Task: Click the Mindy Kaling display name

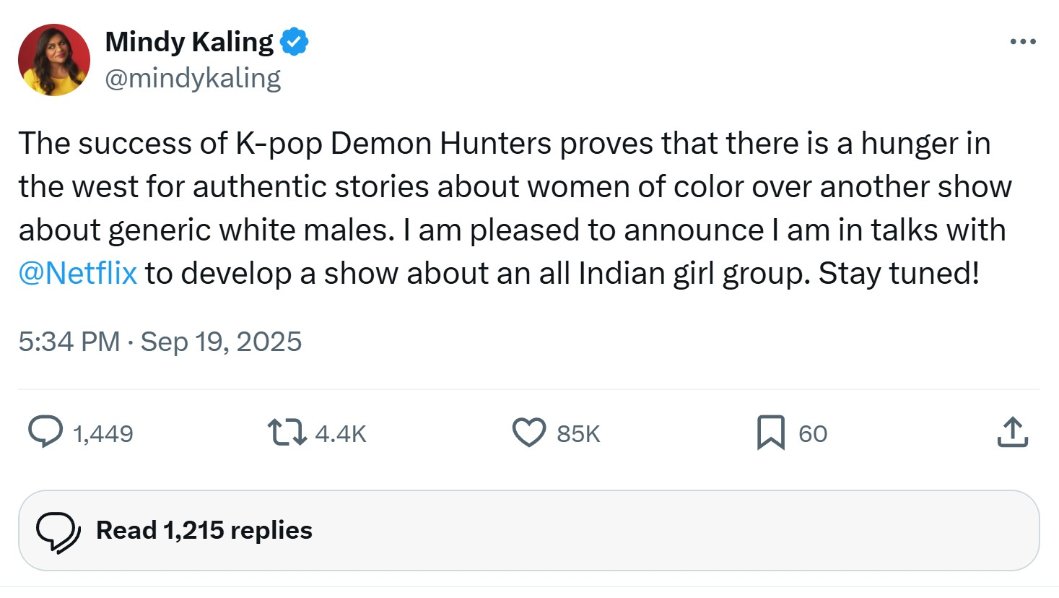Action: [189, 42]
